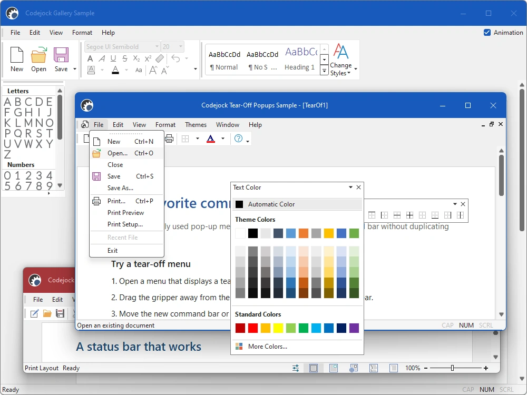Click the New document icon in Gallery toolbar
The height and width of the screenshot is (395, 527).
point(17,55)
